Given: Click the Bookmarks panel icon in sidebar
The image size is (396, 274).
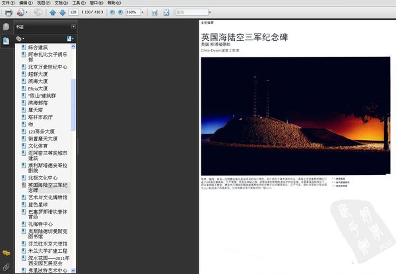Looking at the screenshot, I should [x=6, y=41].
